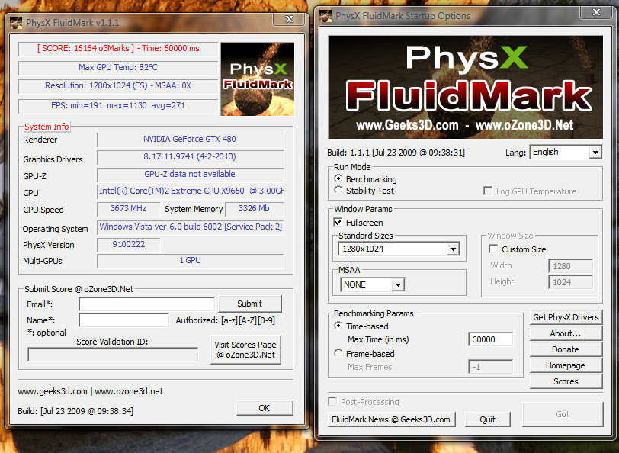619x453 pixels.
Task: Click the Width 1280 field
Action: tap(570, 266)
